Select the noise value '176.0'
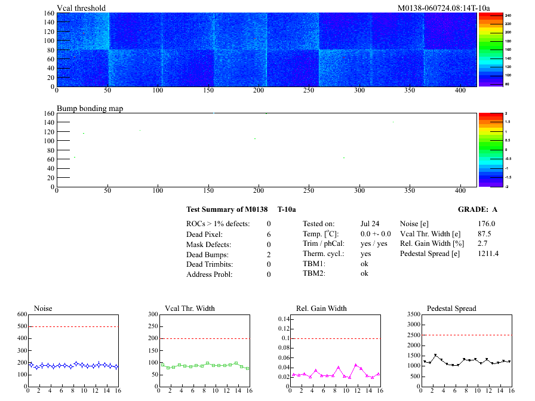 (x=487, y=224)
